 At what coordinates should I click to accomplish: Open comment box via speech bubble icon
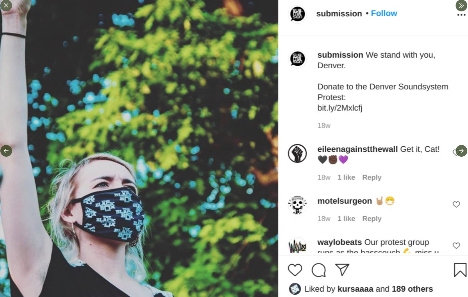(x=318, y=270)
